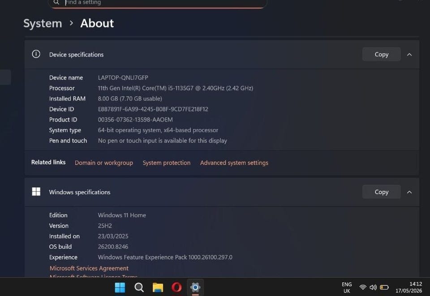Collapse Windows specifications section
430x296 pixels.
[x=409, y=192]
